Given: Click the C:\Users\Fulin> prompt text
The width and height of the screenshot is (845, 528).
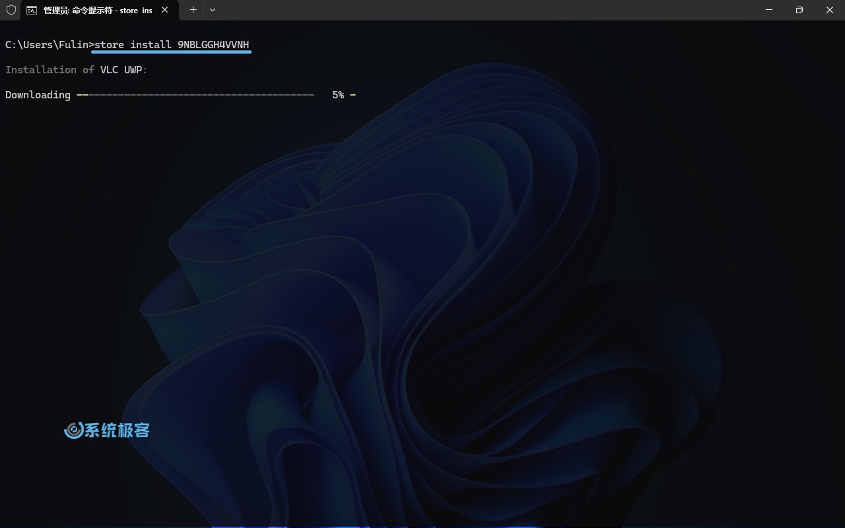Looking at the screenshot, I should [x=46, y=45].
